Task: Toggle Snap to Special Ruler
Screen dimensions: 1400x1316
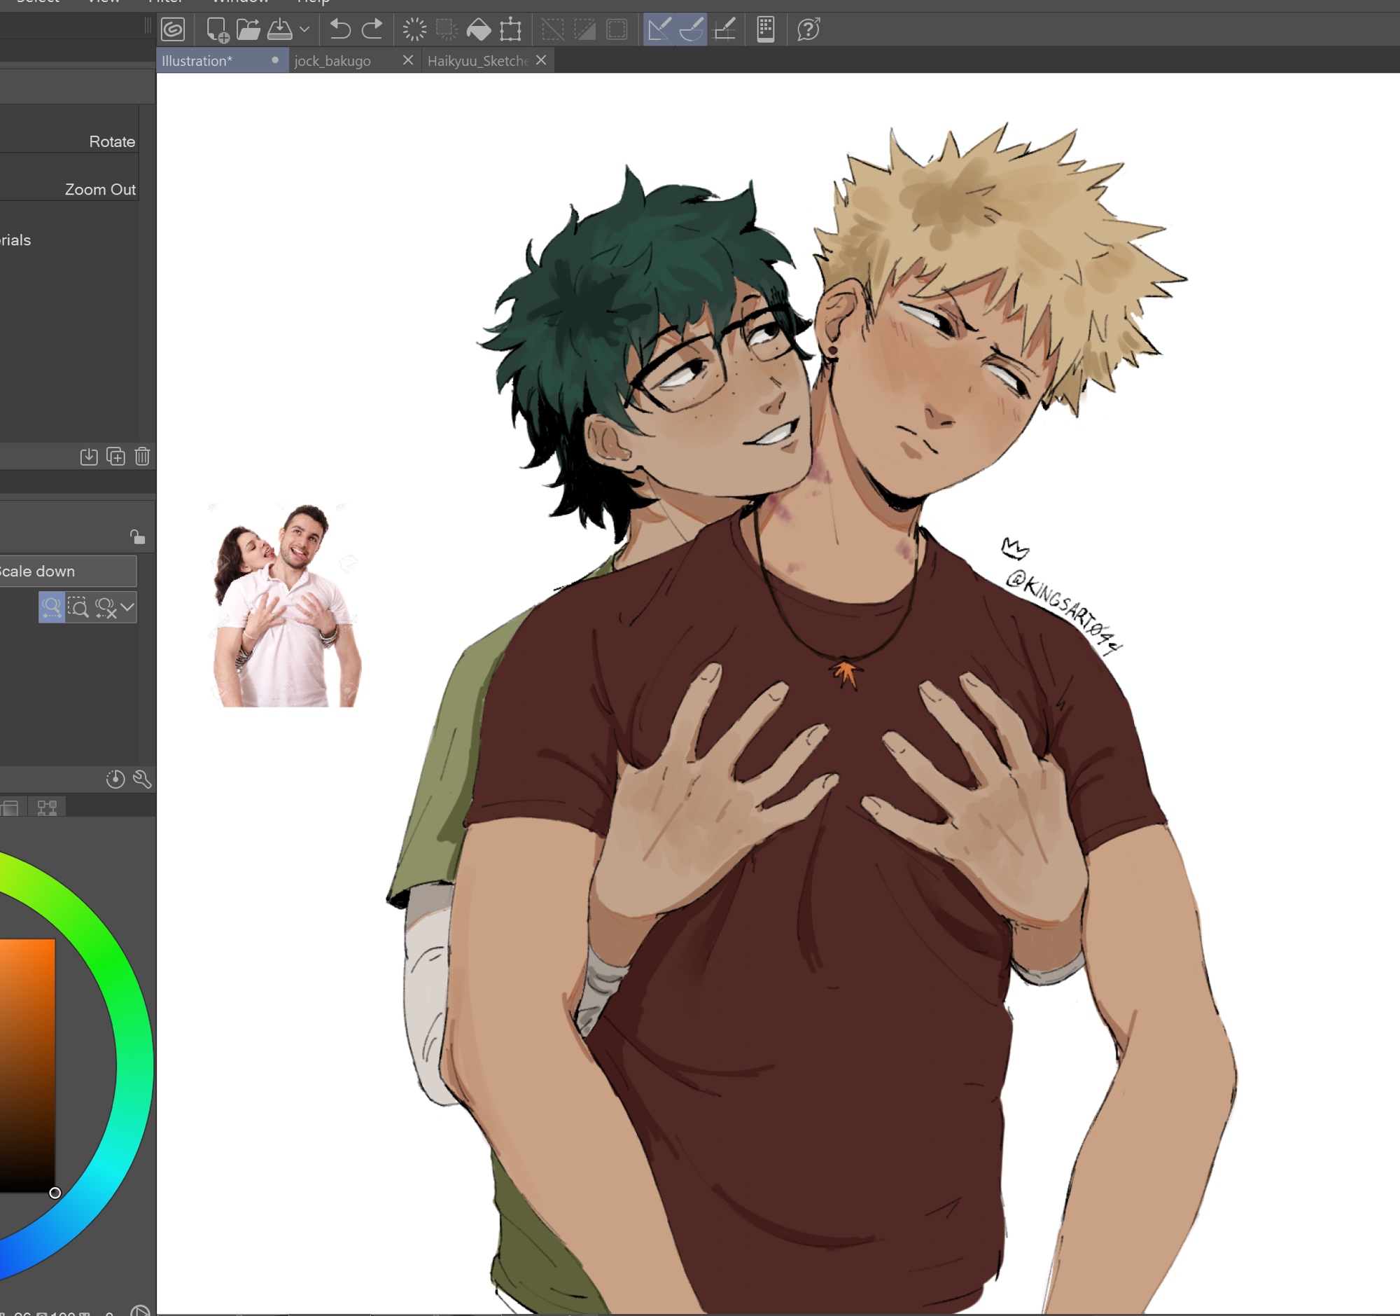Action: click(692, 29)
